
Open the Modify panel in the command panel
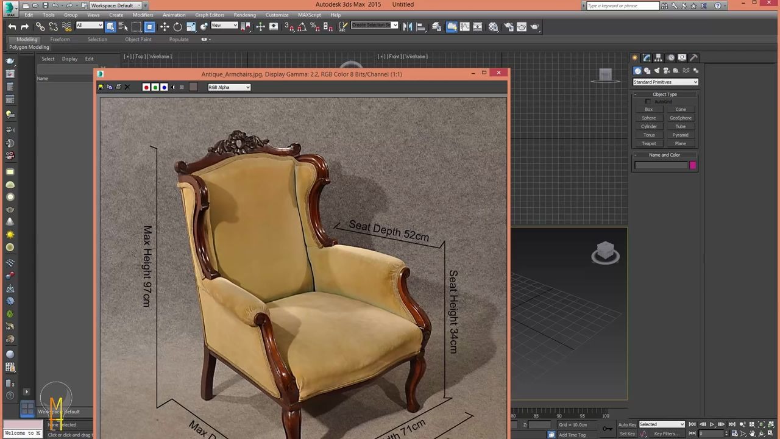coord(647,57)
